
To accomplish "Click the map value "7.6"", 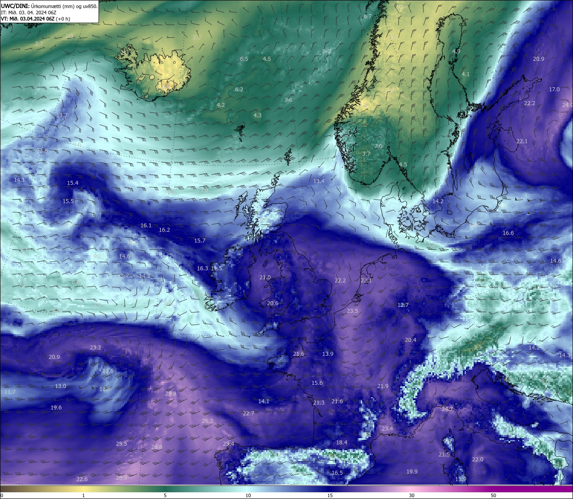I will [x=288, y=100].
